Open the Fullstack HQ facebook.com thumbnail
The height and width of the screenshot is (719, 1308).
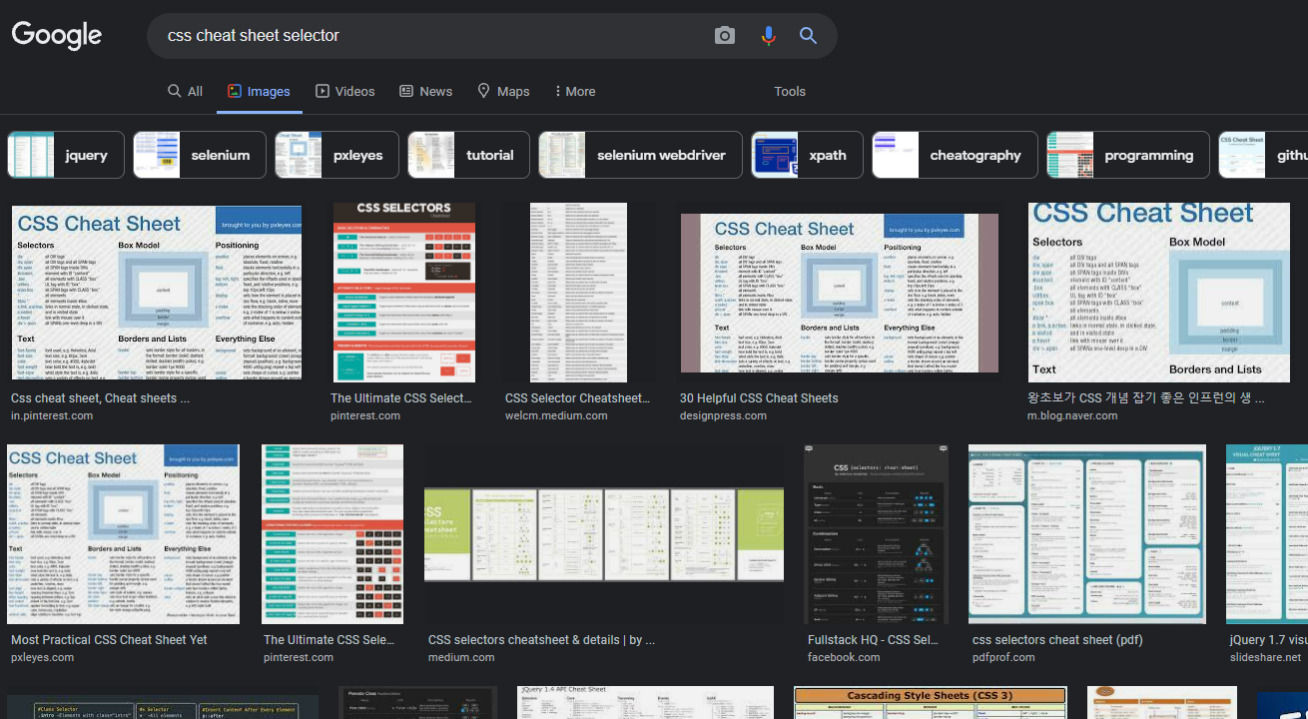pos(876,534)
